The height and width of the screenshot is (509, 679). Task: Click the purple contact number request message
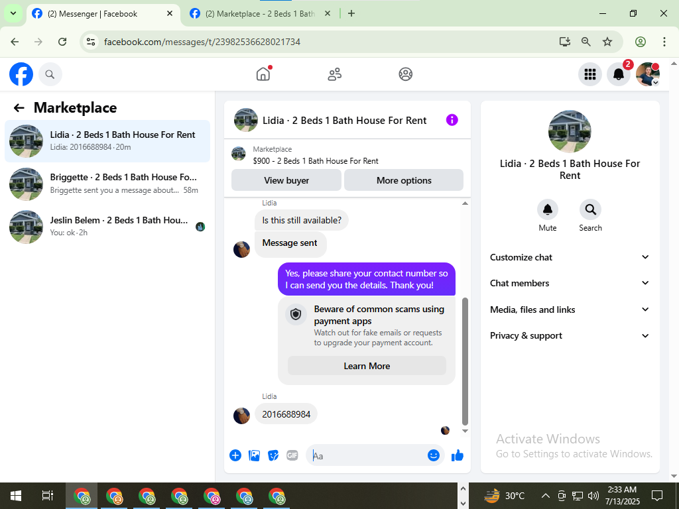(366, 279)
